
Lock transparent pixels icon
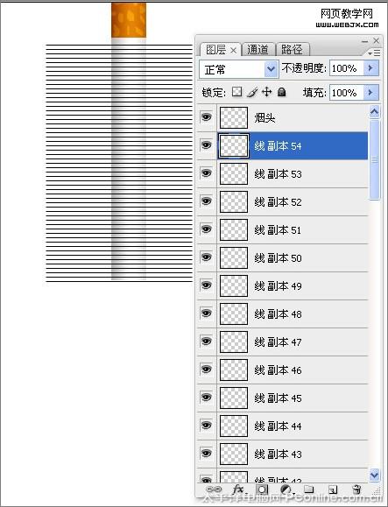237,92
